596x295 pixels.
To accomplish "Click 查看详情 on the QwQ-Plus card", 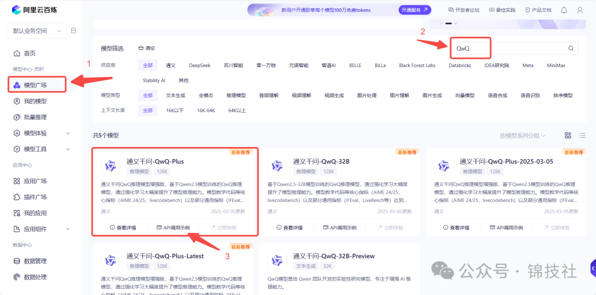I will click(x=123, y=227).
